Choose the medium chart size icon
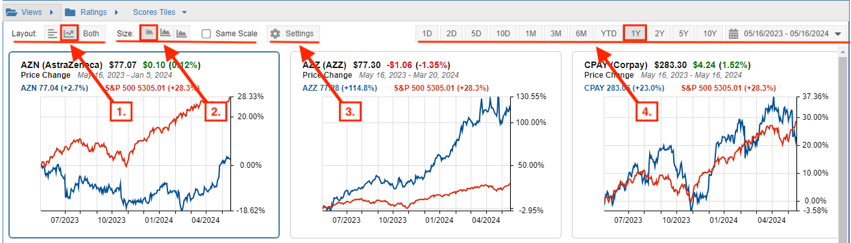851x243 pixels. click(x=166, y=33)
